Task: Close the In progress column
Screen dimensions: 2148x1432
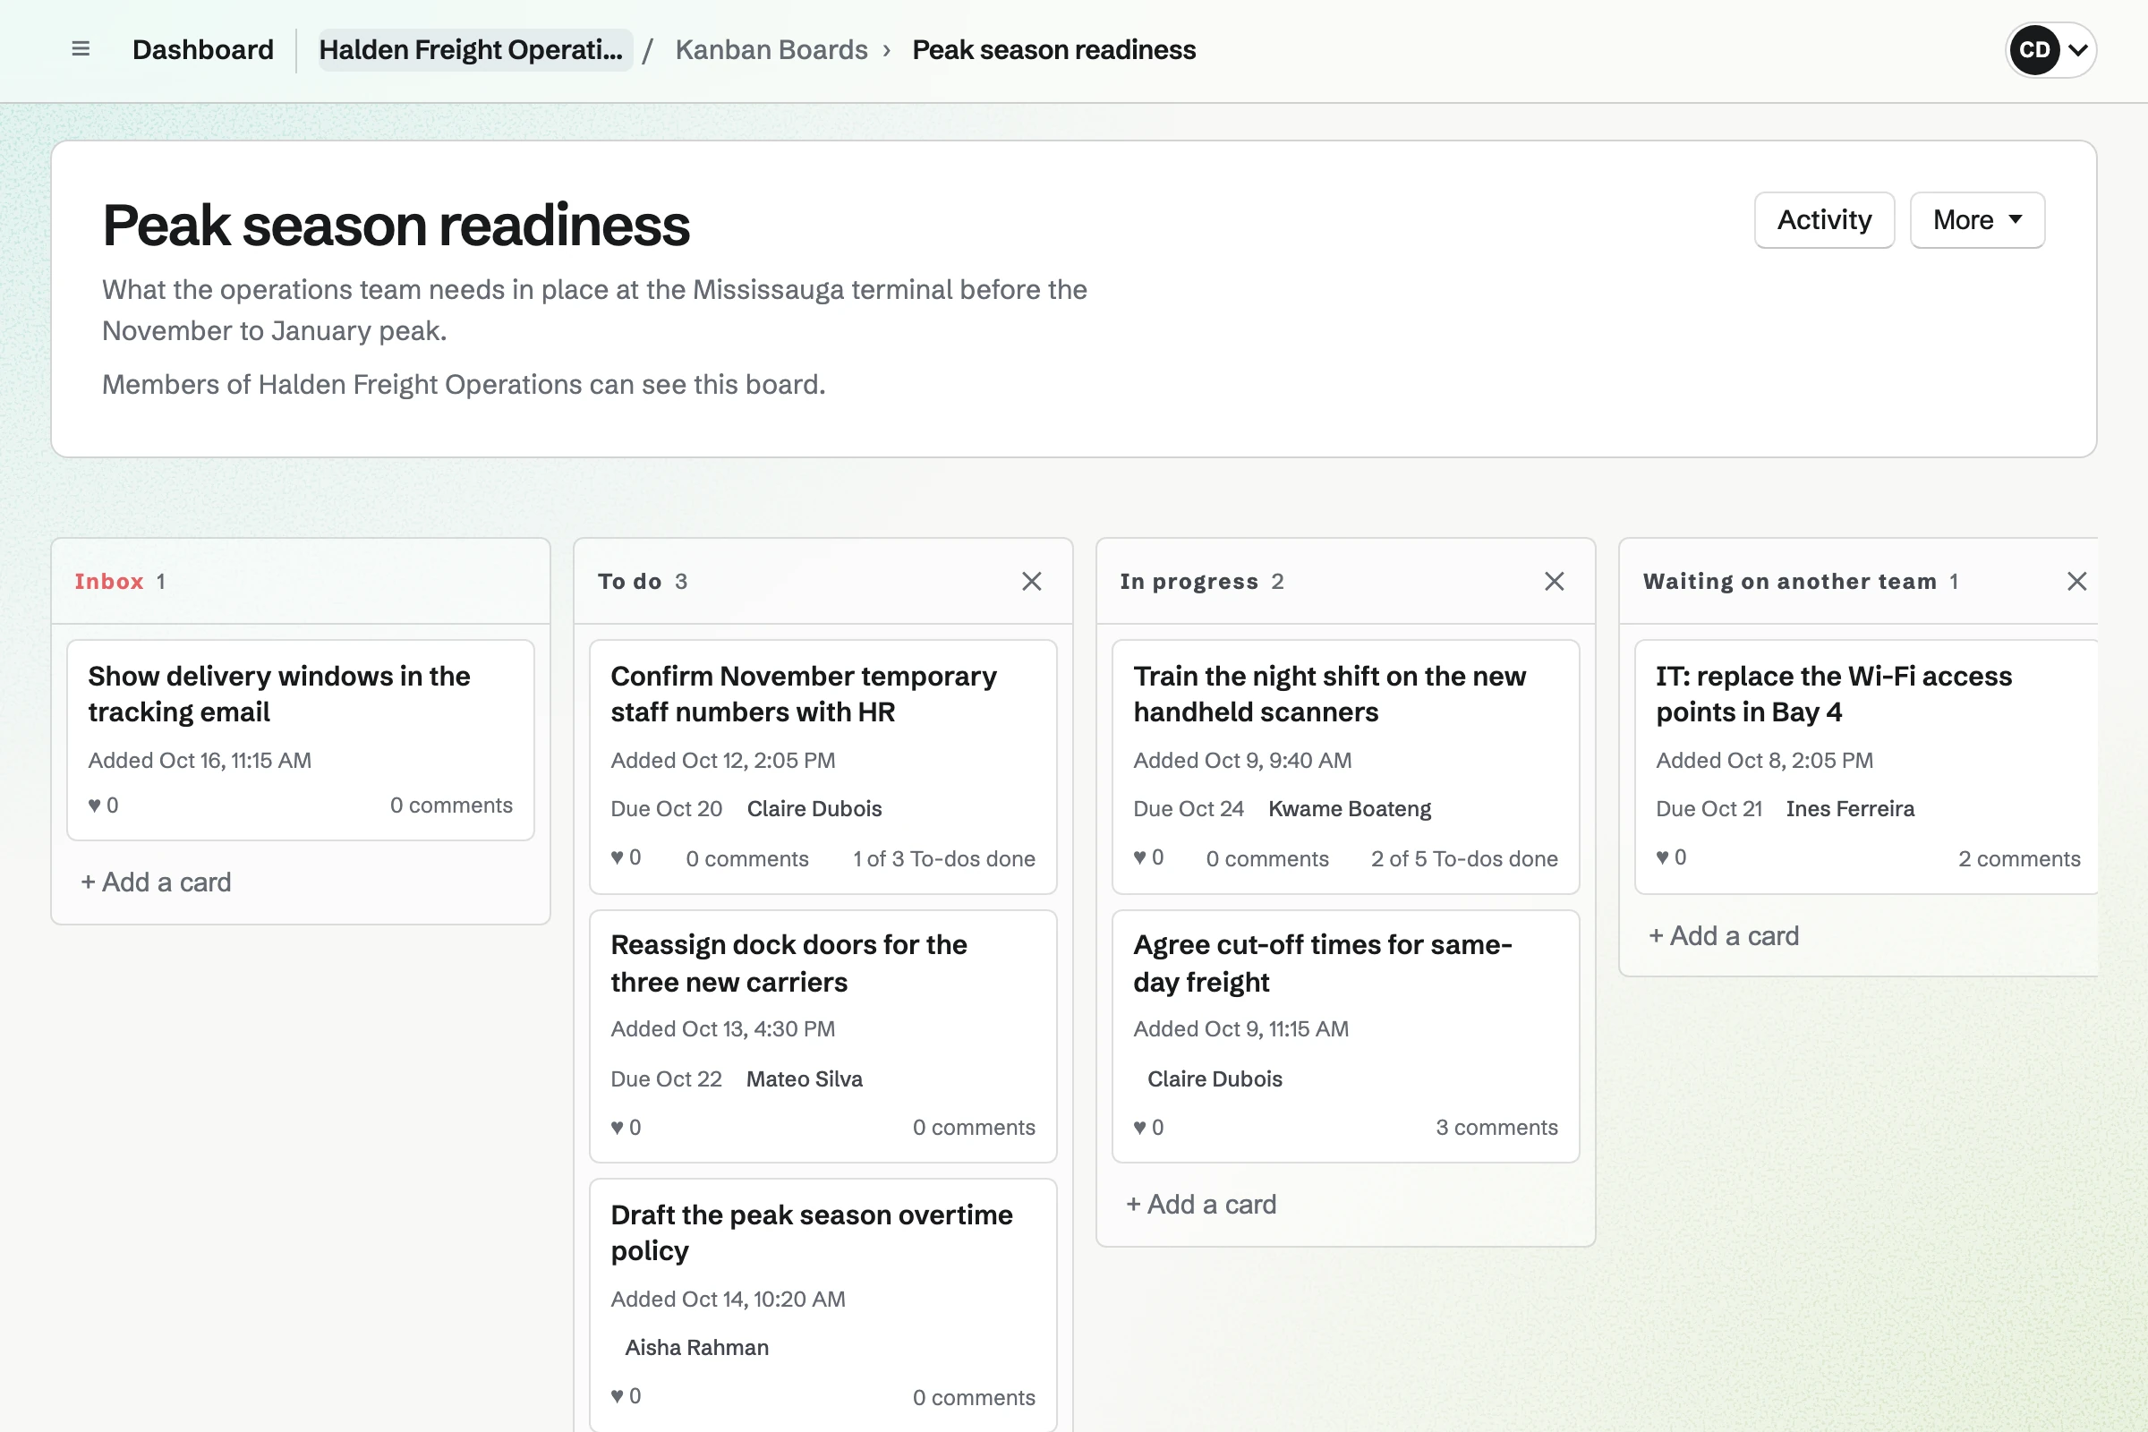Action: (x=1554, y=582)
